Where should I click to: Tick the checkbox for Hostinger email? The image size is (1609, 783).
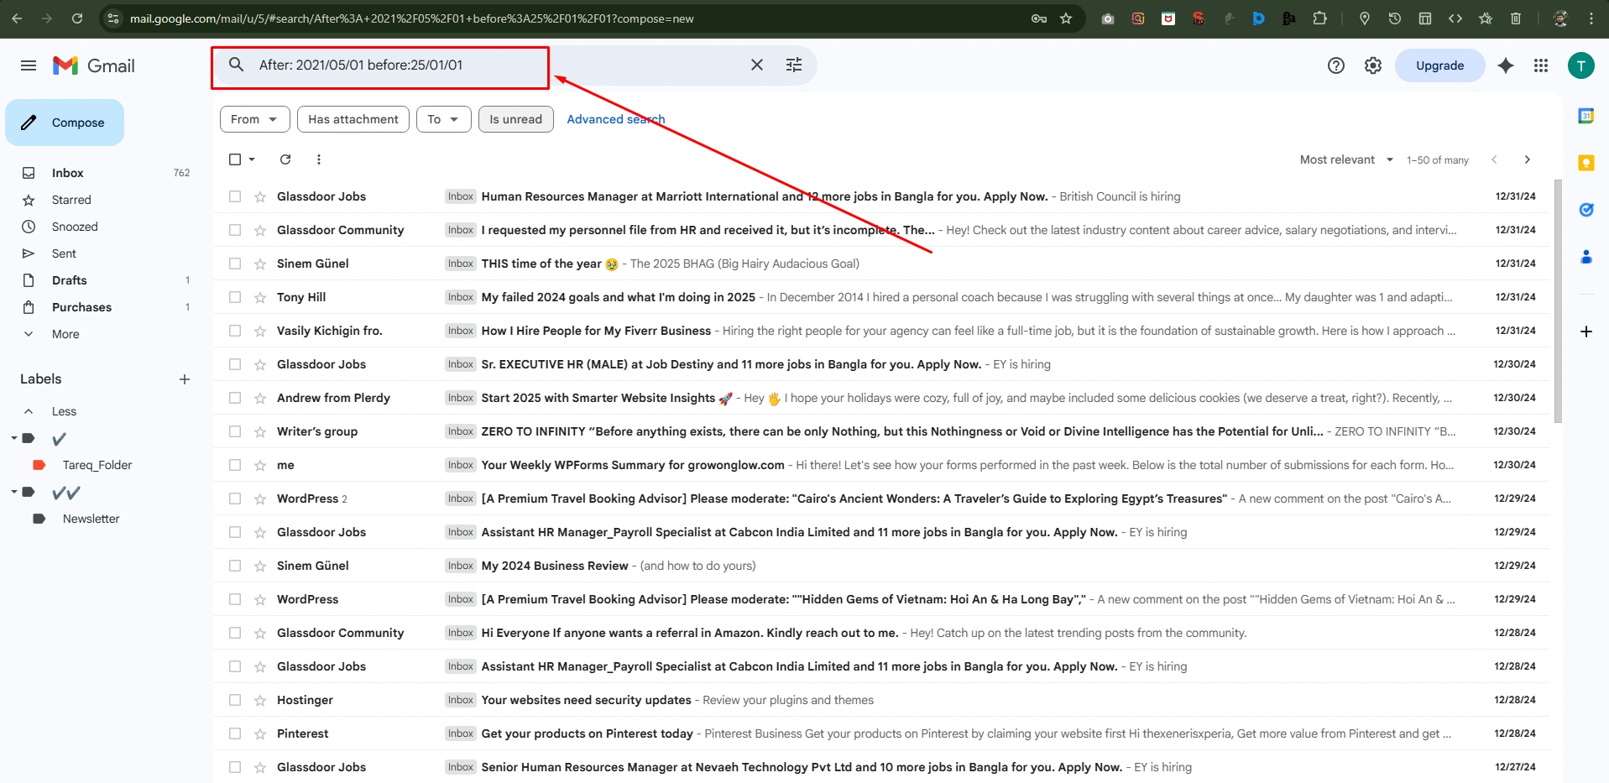[235, 700]
